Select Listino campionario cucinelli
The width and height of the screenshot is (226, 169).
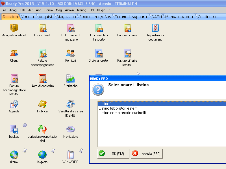(x=162, y=113)
